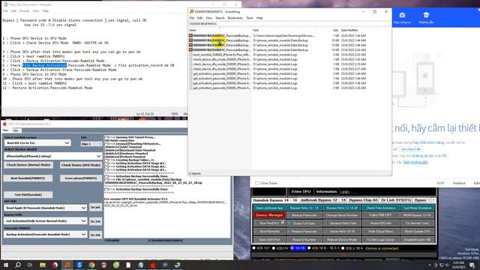Screen dimensions: 480x270
Task: Click Restore Passcode button
Action: [x=304, y=232]
